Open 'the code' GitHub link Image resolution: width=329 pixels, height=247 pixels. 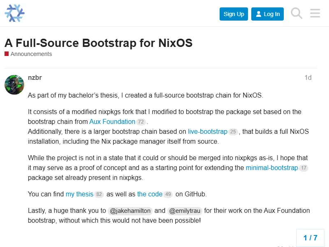click(150, 194)
